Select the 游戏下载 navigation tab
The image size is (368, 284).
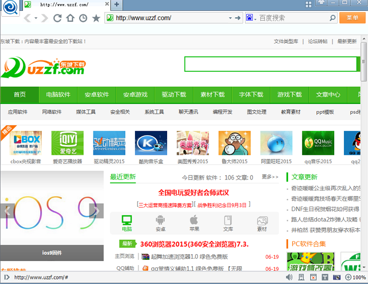click(289, 94)
